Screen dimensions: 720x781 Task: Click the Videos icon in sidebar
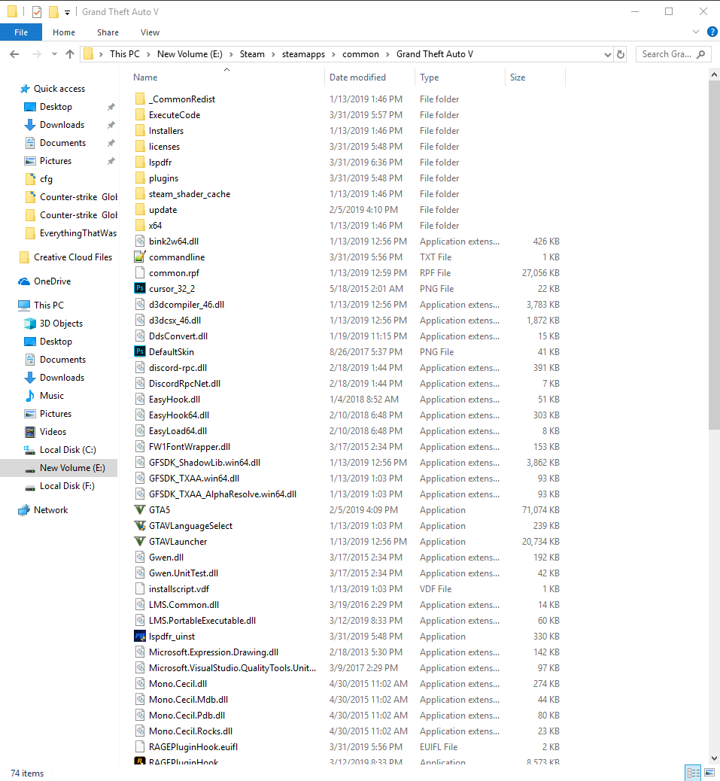coord(30,432)
